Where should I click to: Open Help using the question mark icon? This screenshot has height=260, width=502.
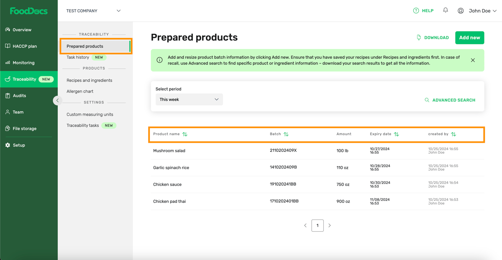[x=423, y=10]
